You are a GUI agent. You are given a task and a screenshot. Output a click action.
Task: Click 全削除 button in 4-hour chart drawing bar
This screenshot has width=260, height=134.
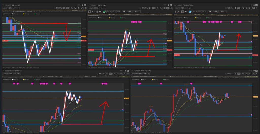click(215, 12)
